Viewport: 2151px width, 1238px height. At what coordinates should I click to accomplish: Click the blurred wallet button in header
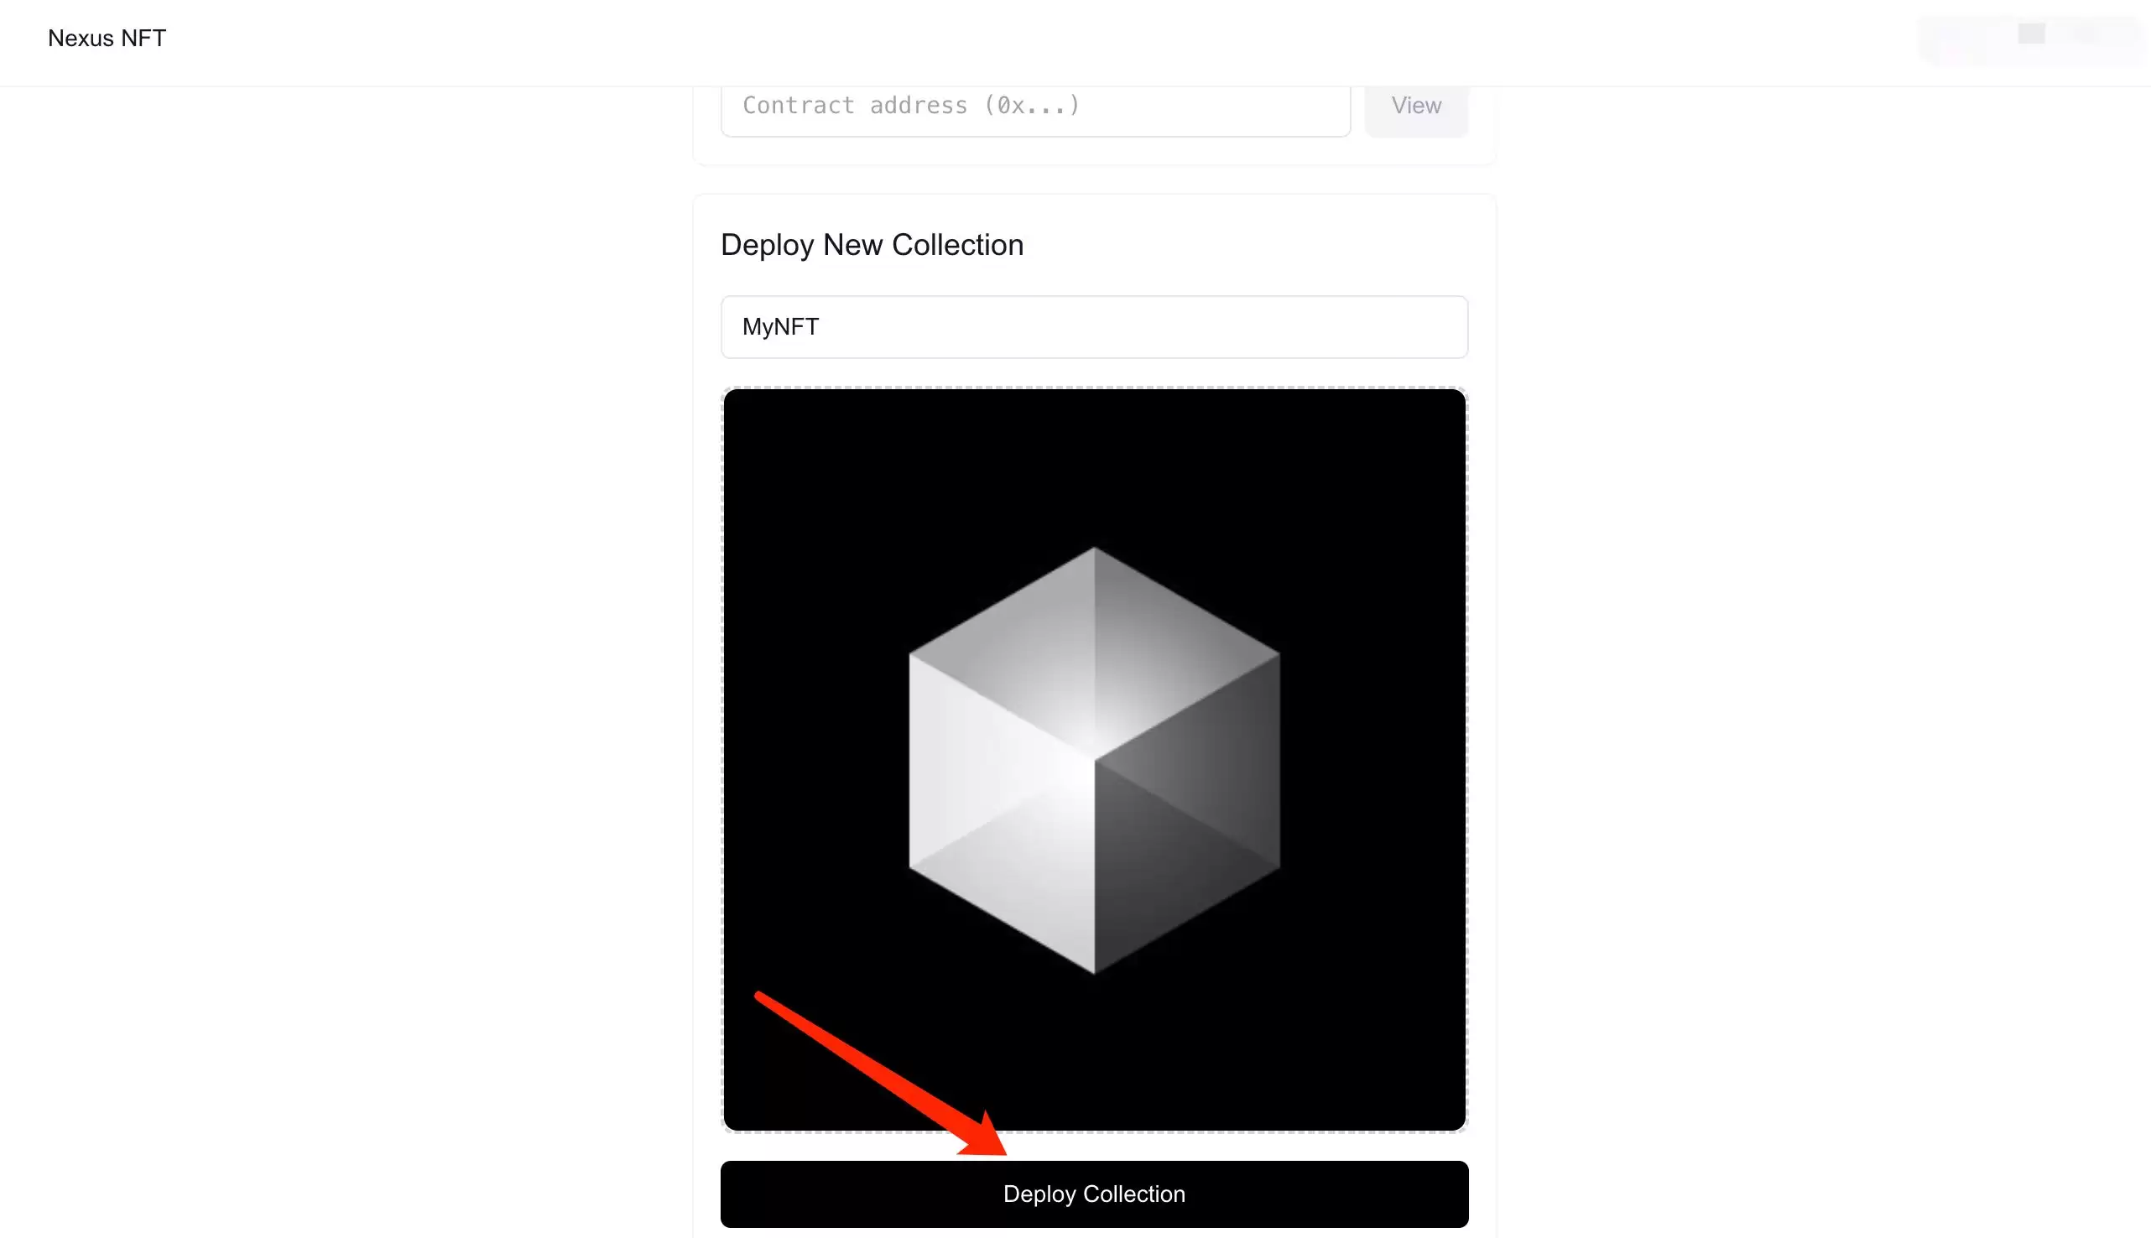click(2030, 39)
